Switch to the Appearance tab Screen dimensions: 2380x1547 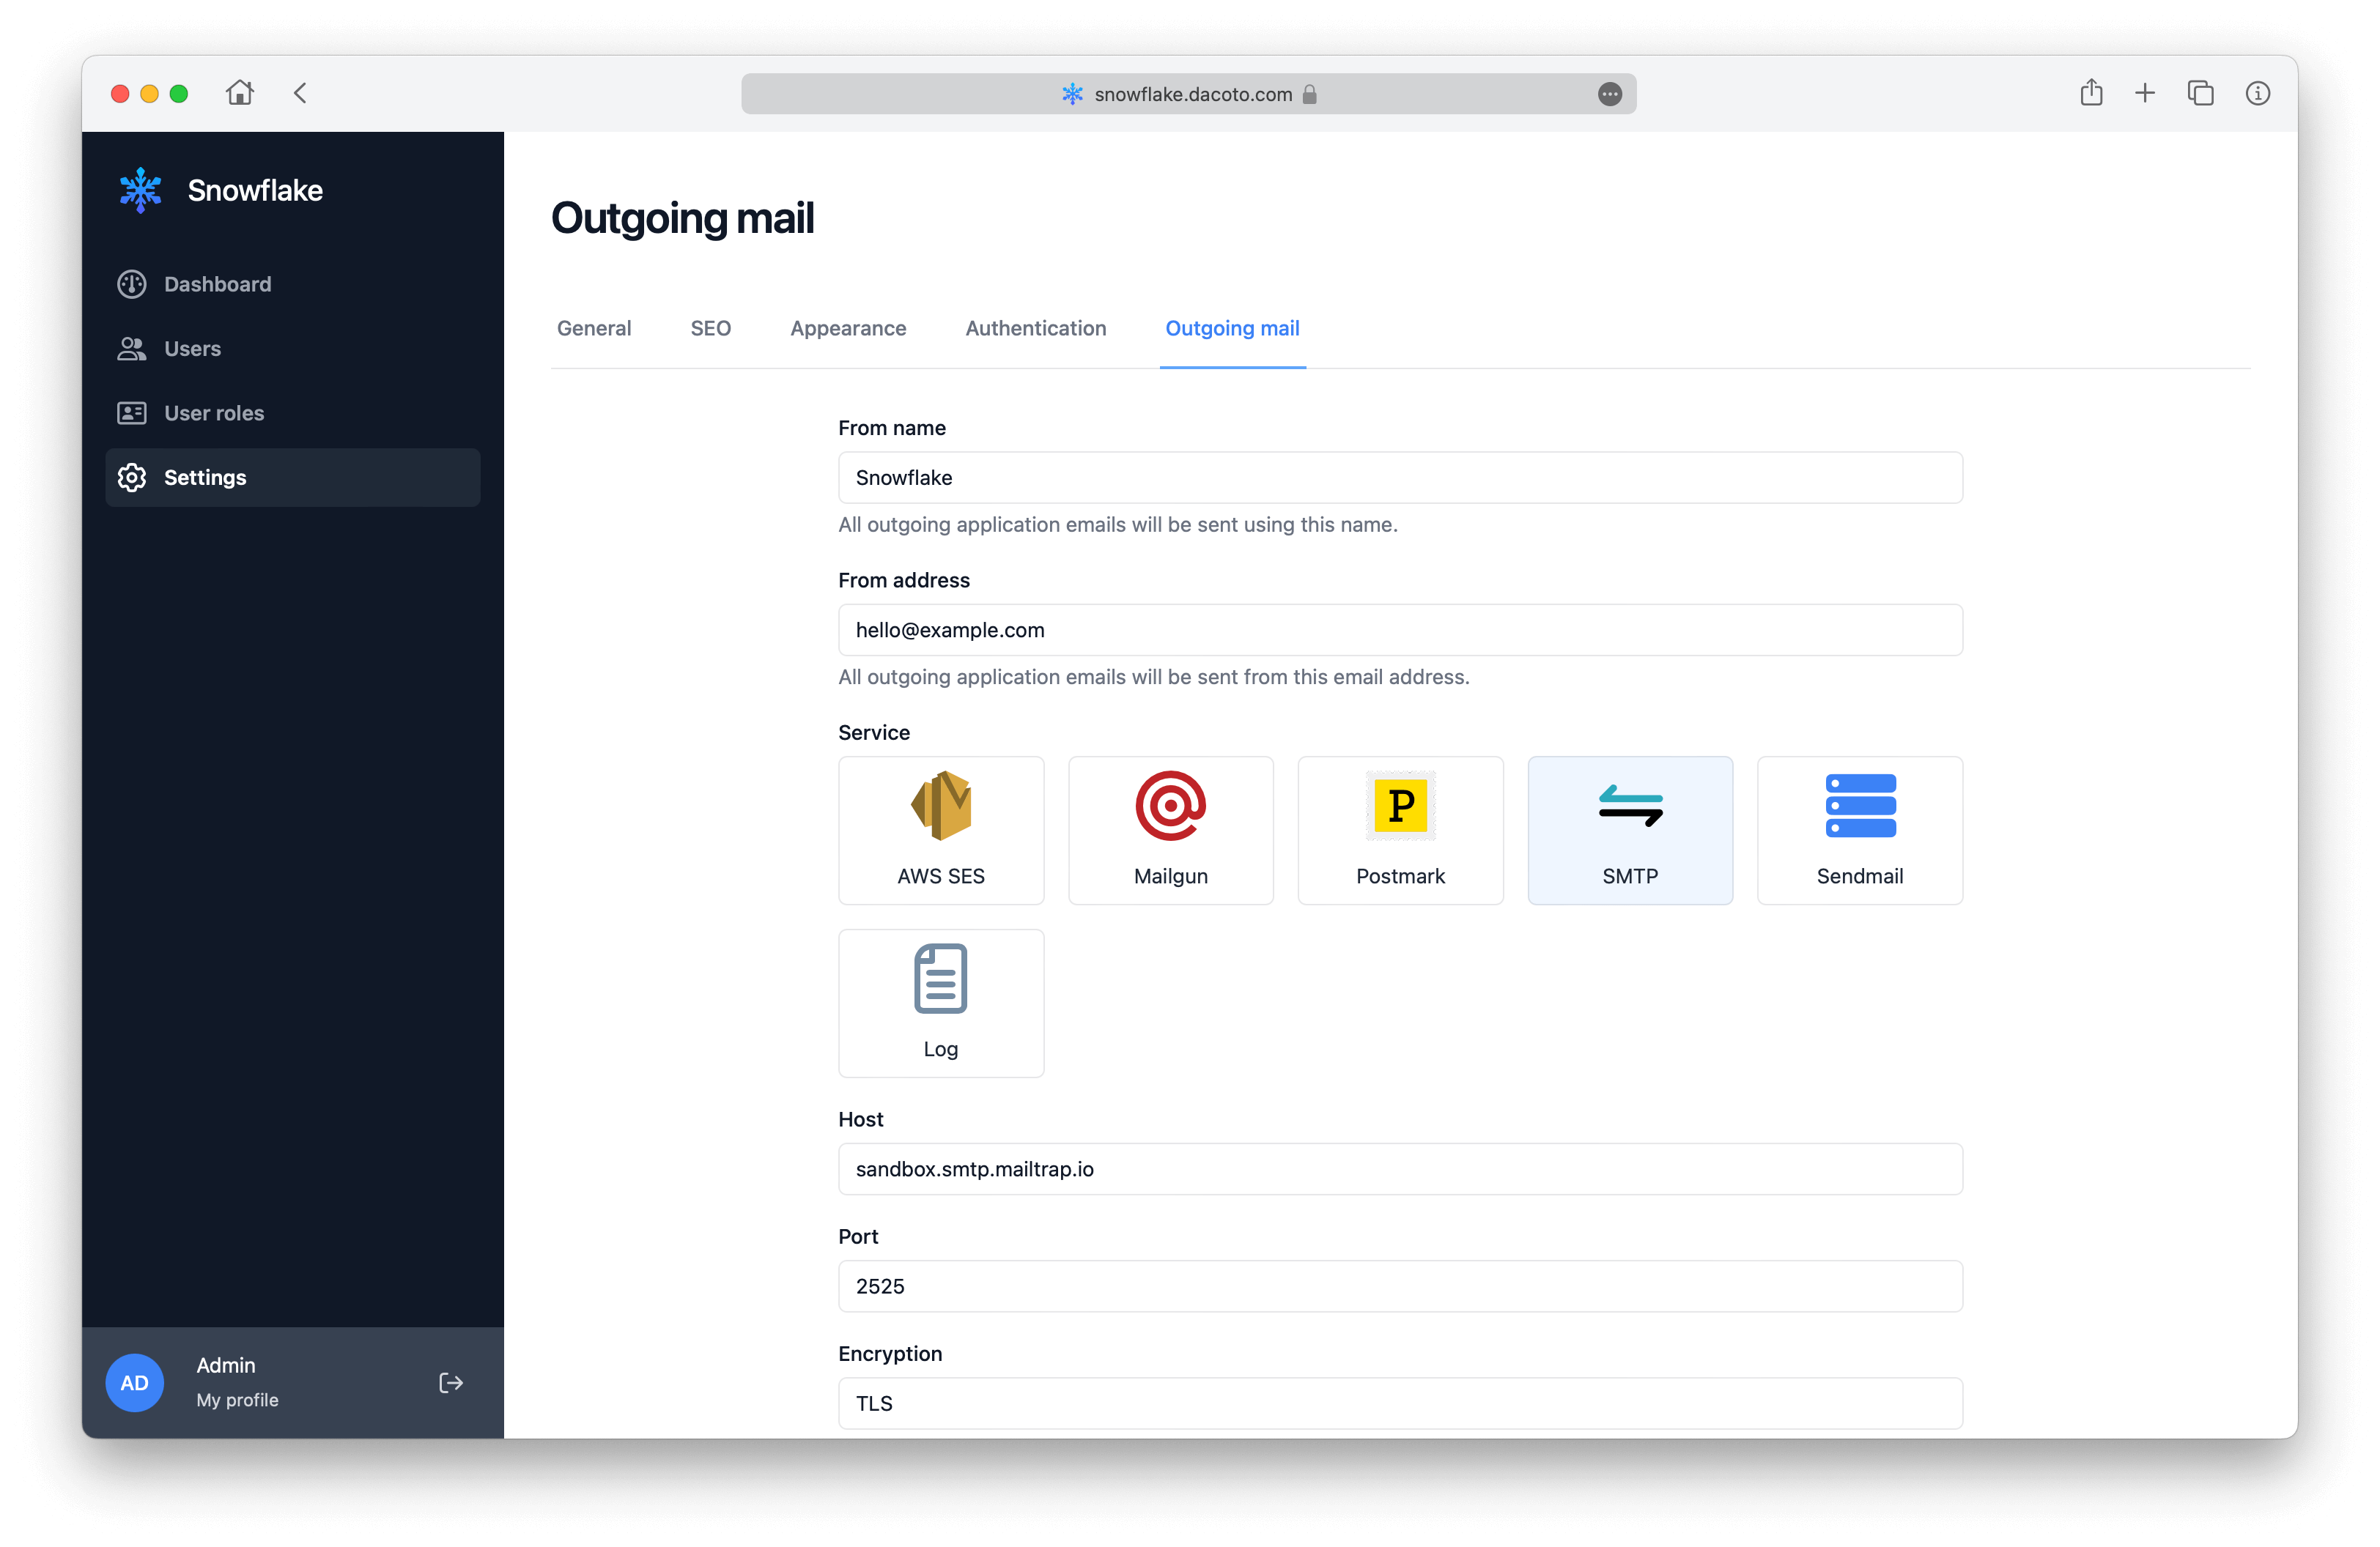848,329
